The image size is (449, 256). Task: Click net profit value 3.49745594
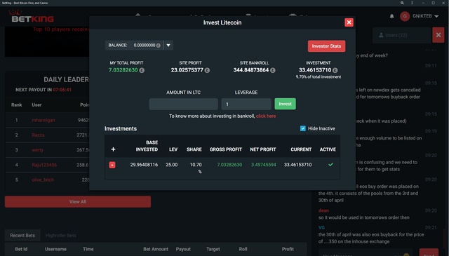pos(264,165)
